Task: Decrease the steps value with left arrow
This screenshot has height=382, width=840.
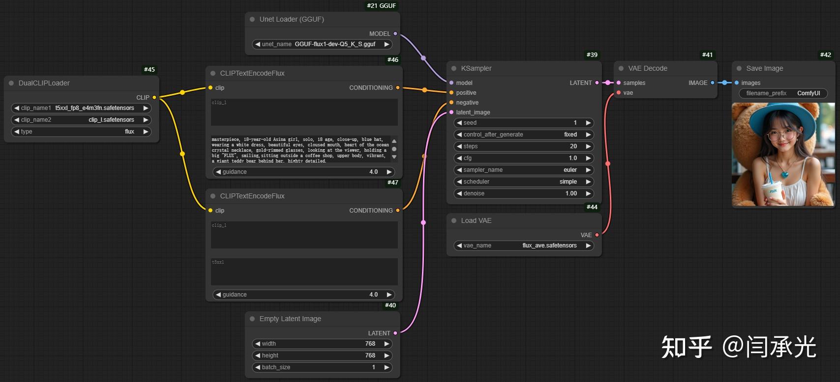Action: 458,146
